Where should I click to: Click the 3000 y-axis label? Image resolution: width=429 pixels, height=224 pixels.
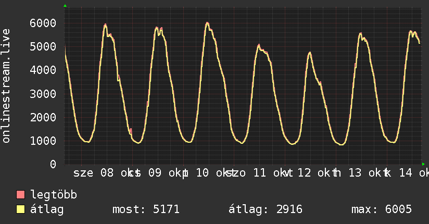click(43, 94)
